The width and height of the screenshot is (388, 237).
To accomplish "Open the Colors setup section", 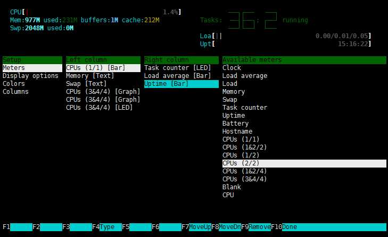I will [x=14, y=84].
